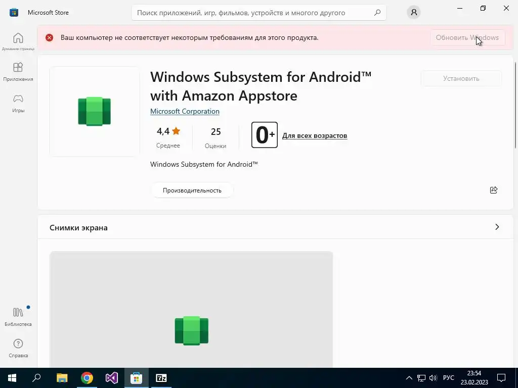Click the taskbar clock and date
This screenshot has width=518, height=388.
474,378
